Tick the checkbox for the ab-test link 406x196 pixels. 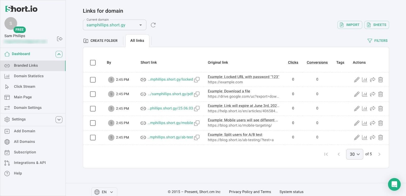tap(93, 137)
